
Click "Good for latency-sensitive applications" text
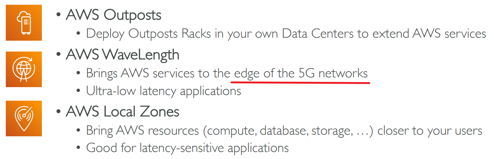187,148
